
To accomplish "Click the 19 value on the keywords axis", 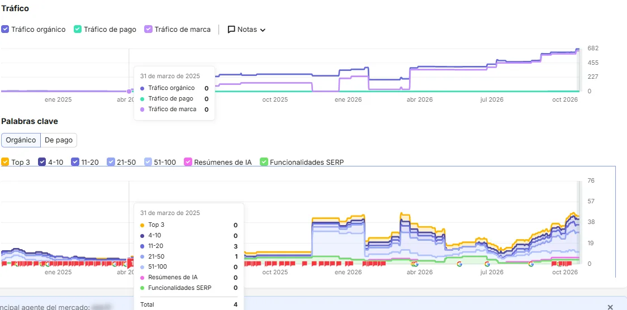I will coord(591,243).
